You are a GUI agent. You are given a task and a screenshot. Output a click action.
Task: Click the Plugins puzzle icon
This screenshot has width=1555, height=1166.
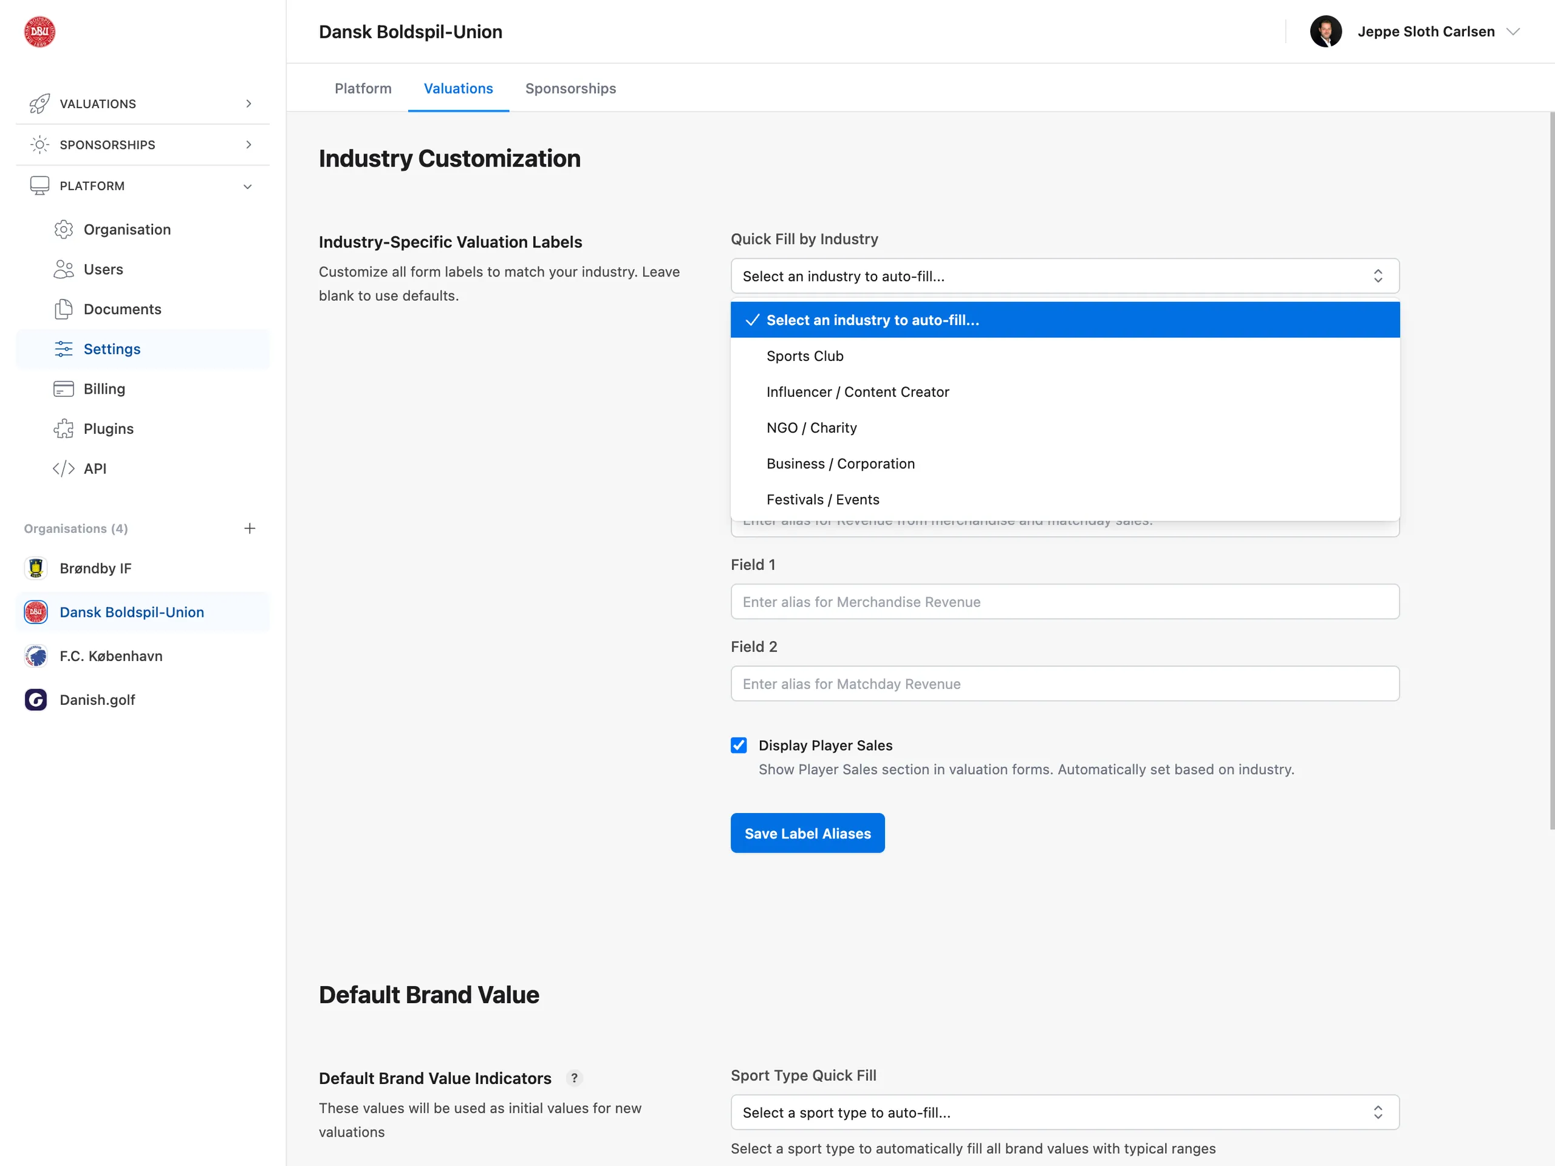(64, 428)
